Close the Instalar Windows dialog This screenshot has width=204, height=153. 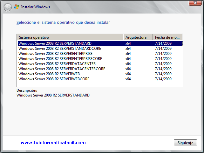[x=195, y=3]
